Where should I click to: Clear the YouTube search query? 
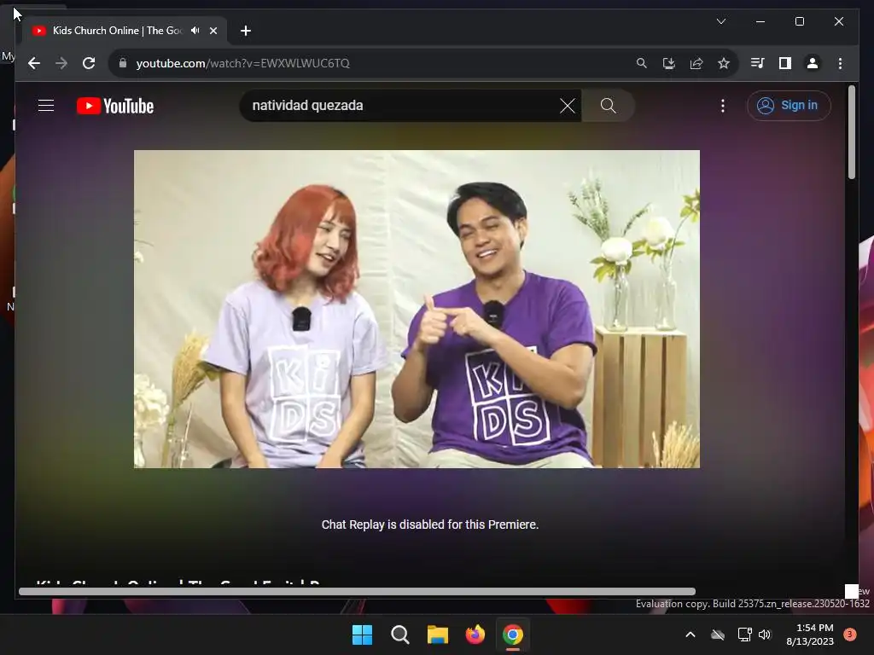coord(568,106)
